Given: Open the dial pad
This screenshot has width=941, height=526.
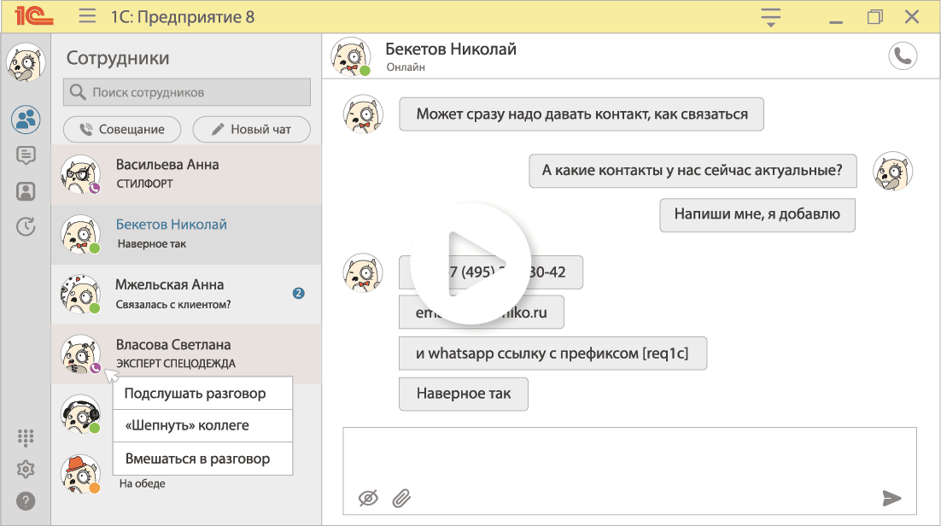Looking at the screenshot, I should (26, 437).
